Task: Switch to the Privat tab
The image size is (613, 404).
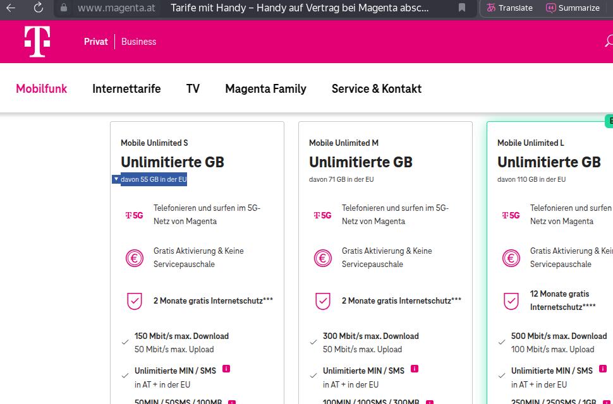Action: pos(96,42)
